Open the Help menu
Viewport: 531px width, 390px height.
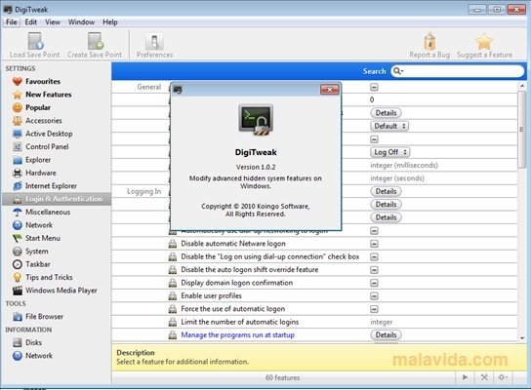point(110,22)
